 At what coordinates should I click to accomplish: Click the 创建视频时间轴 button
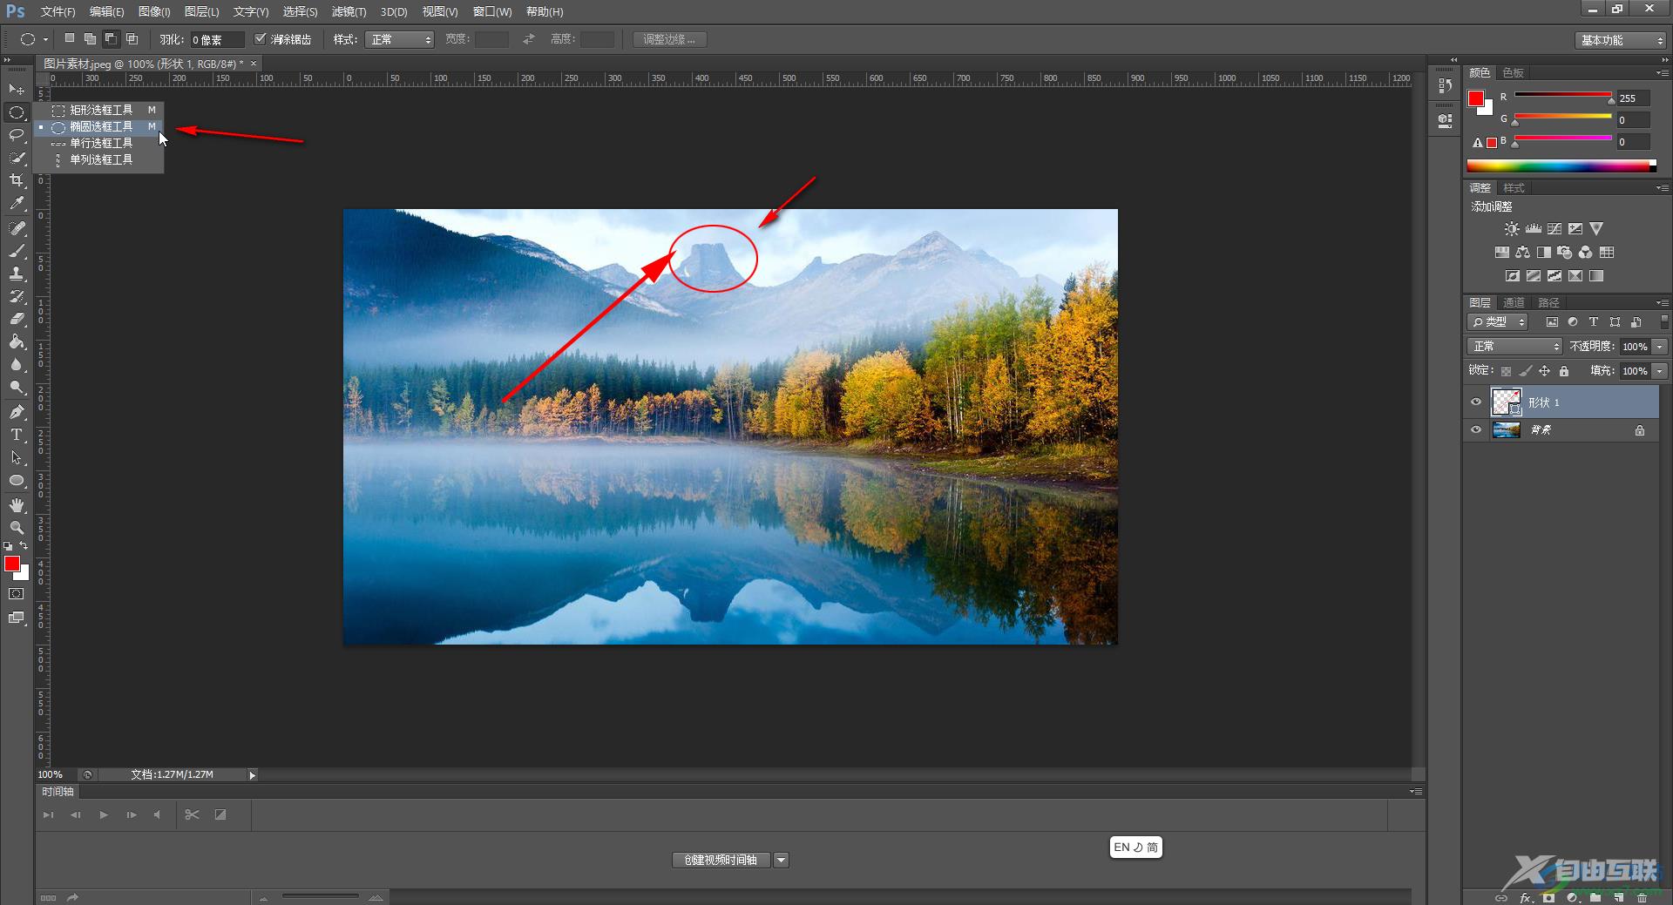tap(721, 860)
